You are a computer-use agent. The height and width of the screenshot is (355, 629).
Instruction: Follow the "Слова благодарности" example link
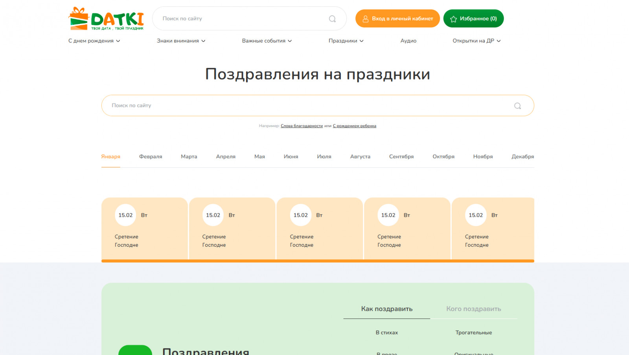pyautogui.click(x=302, y=126)
